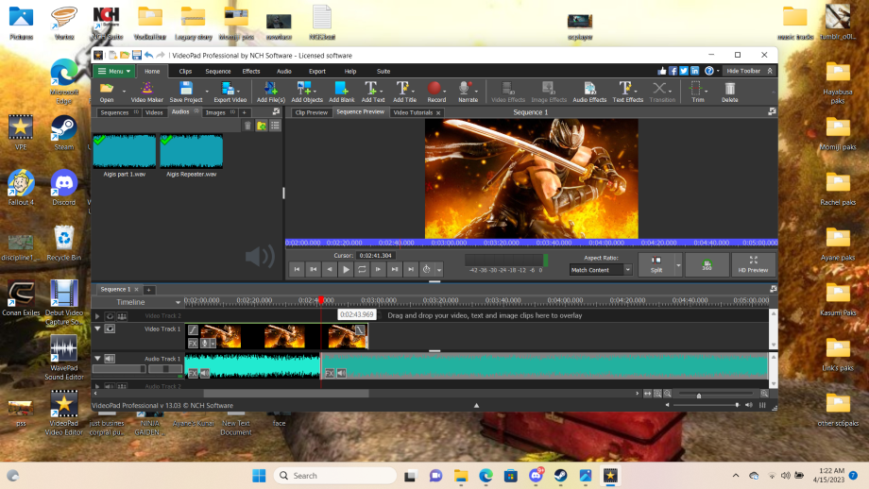Mute Audio Track 1 speaker toggle
Screen dimensions: 869x489
tap(110, 359)
